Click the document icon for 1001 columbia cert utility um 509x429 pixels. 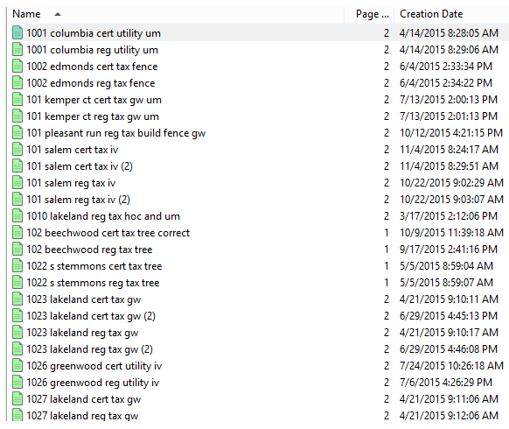coord(17,32)
